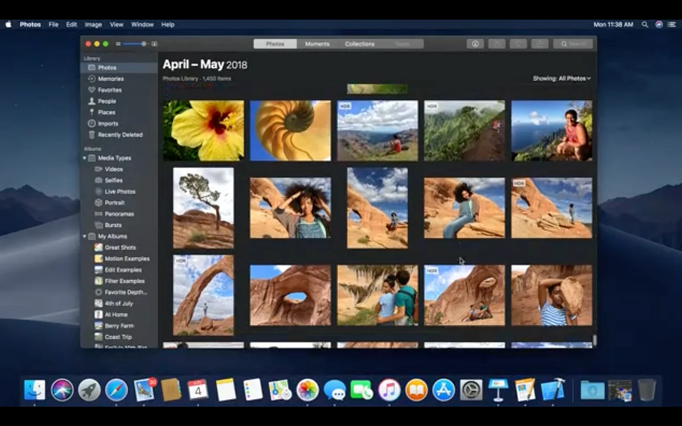Open the Showing: All Photos dropdown
The height and width of the screenshot is (426, 682).
click(562, 78)
